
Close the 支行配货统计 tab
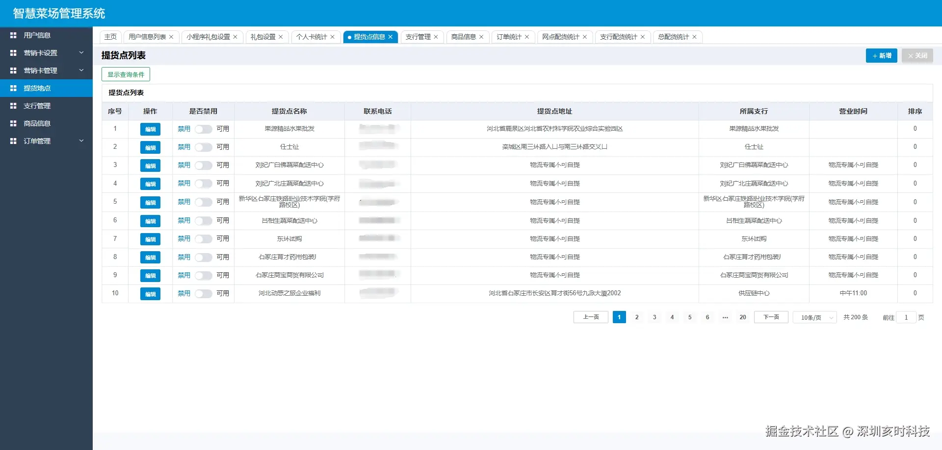click(x=643, y=37)
